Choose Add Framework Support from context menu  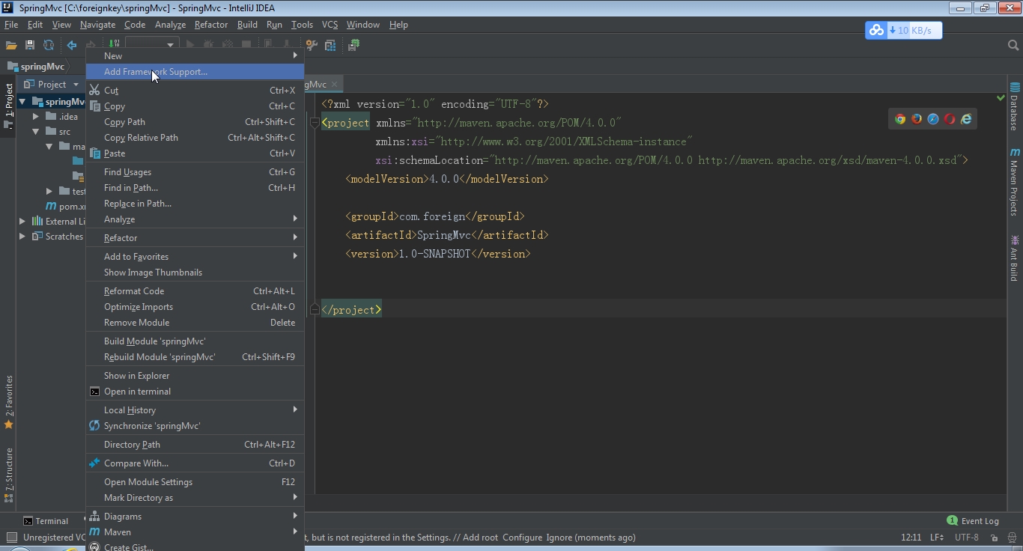tap(195, 72)
